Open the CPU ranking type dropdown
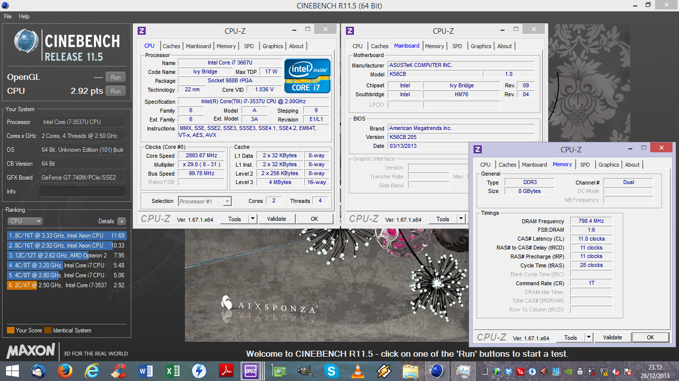 click(x=25, y=221)
